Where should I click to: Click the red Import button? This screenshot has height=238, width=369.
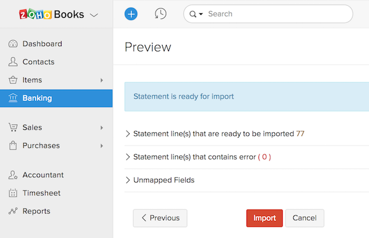pyautogui.click(x=264, y=218)
